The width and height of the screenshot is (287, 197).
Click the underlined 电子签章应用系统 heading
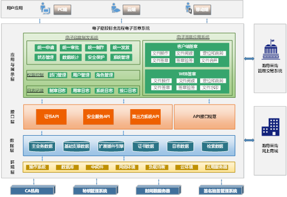click(193, 37)
